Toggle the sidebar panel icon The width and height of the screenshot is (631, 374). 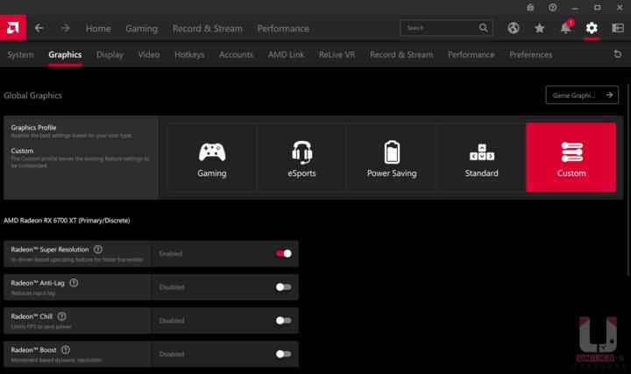618,28
